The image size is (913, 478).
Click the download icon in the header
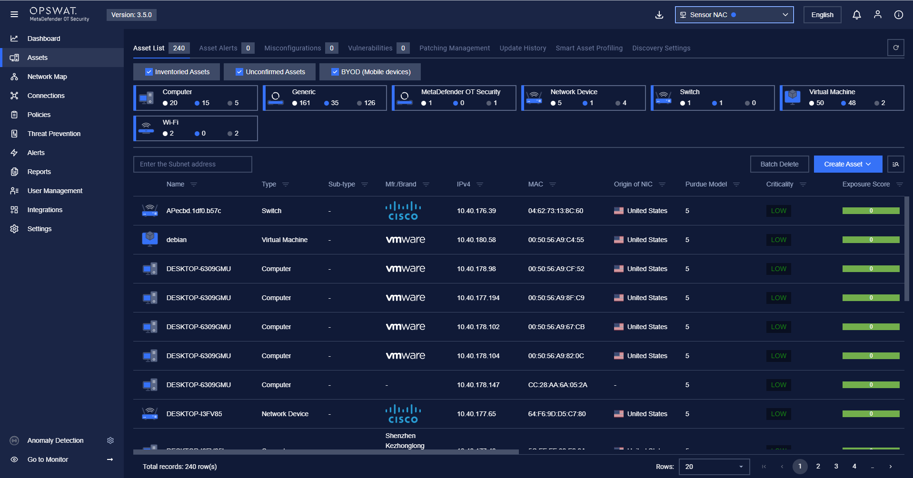(x=659, y=15)
